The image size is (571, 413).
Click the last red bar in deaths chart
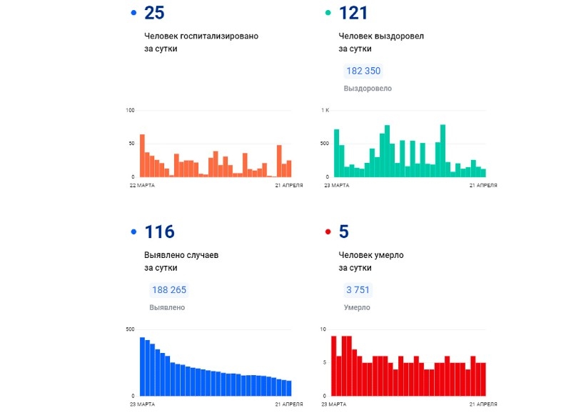(x=483, y=379)
